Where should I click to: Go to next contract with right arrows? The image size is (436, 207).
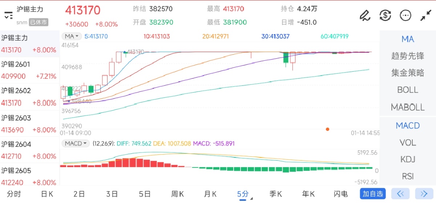(x=424, y=194)
